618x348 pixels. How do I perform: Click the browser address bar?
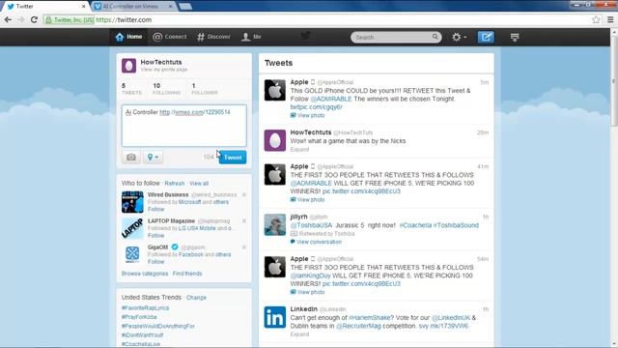(x=316, y=19)
